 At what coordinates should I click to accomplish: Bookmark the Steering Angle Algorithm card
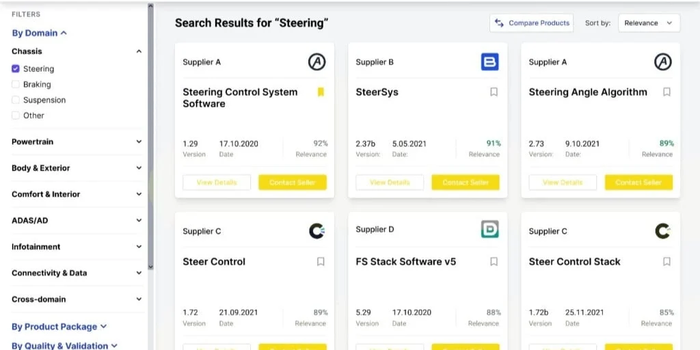667,92
